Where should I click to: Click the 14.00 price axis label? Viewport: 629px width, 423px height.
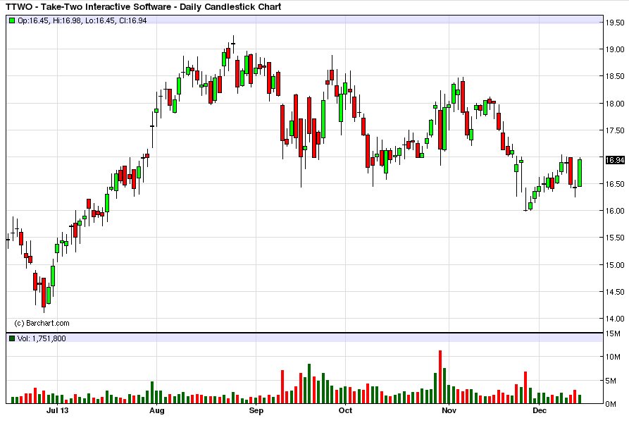click(x=614, y=319)
